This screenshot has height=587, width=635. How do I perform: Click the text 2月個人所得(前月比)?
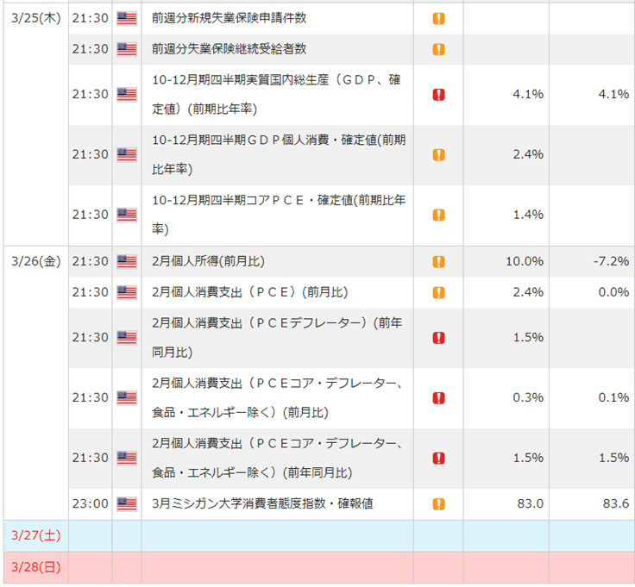click(208, 261)
